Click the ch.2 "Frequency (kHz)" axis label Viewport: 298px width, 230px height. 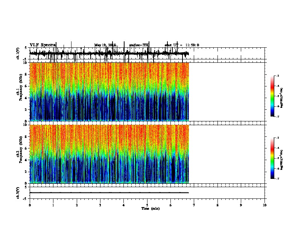tap(21, 150)
